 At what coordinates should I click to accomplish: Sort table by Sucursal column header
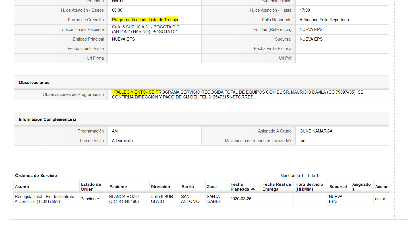[338, 187]
